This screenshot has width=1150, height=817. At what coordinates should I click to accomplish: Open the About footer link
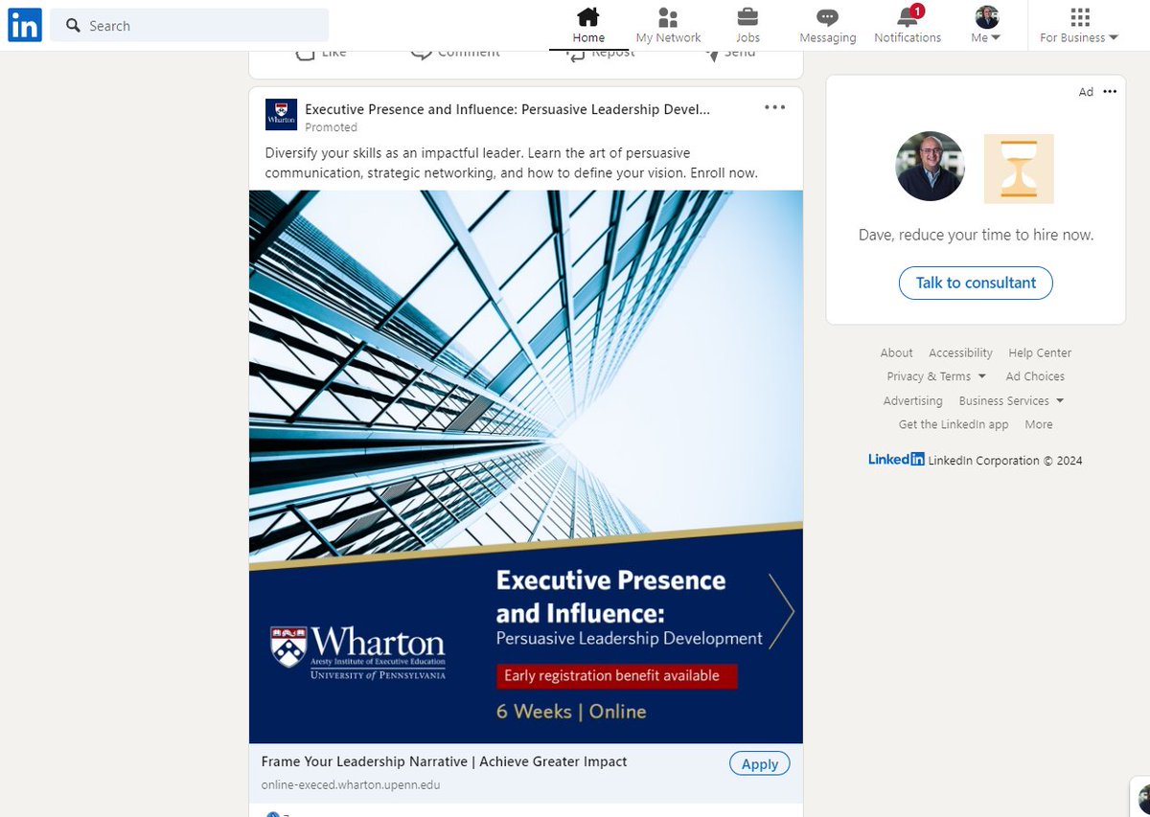[x=897, y=352]
